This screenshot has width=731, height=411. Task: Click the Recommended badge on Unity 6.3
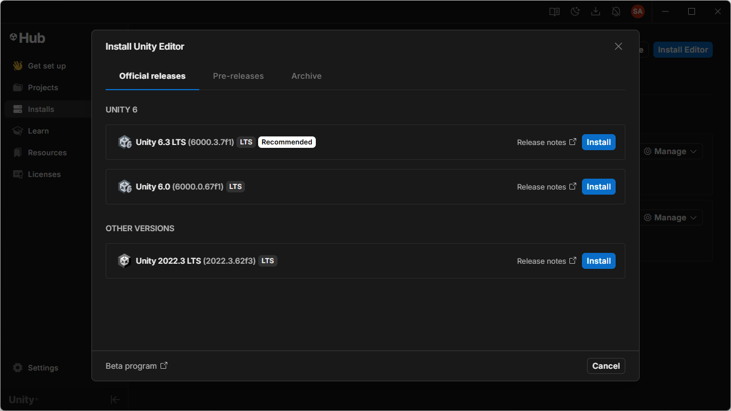pyautogui.click(x=287, y=142)
